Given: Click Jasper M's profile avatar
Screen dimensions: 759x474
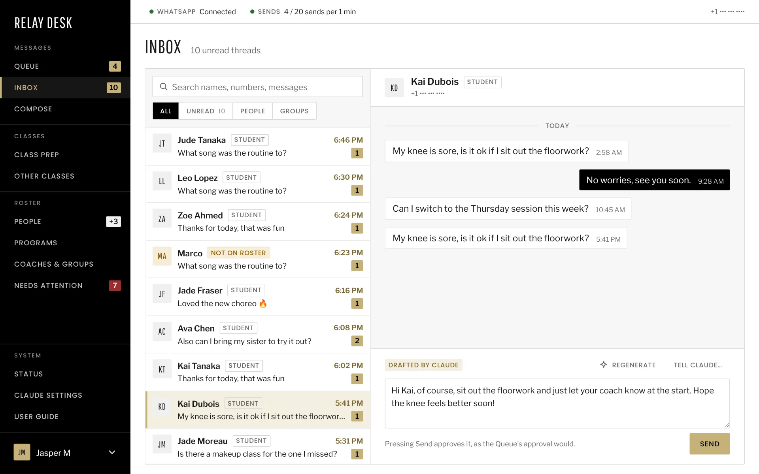Looking at the screenshot, I should point(22,452).
